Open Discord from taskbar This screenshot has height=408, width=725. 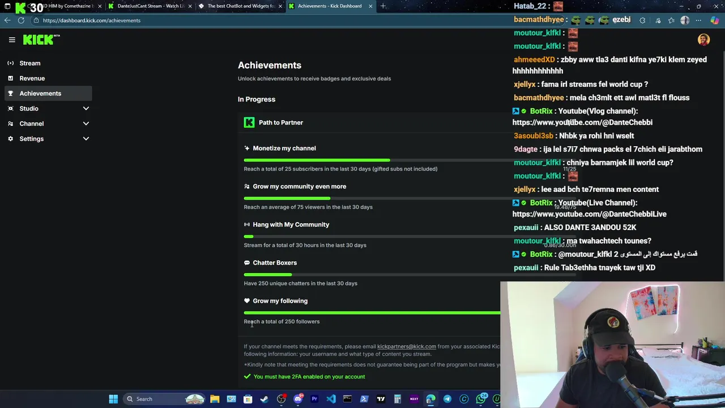click(x=298, y=399)
